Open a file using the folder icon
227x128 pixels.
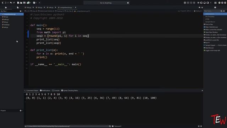click(x=21, y=3)
